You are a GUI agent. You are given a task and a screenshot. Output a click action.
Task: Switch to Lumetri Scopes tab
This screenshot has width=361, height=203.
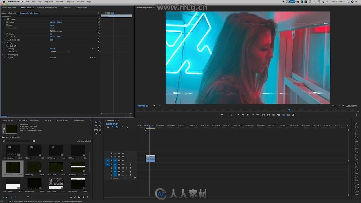coord(82,8)
